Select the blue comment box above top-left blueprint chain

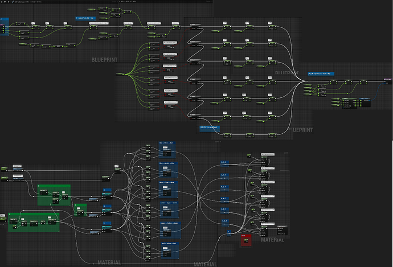click(x=85, y=18)
